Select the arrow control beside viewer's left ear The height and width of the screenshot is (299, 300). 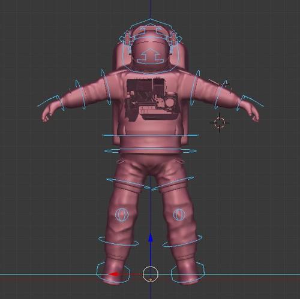tap(126, 38)
